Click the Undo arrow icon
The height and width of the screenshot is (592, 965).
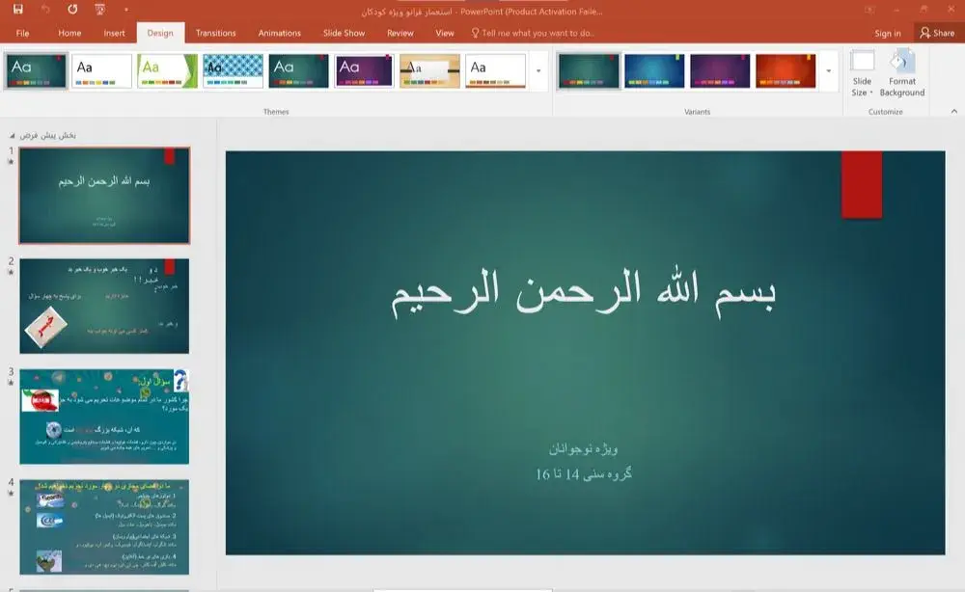click(45, 10)
